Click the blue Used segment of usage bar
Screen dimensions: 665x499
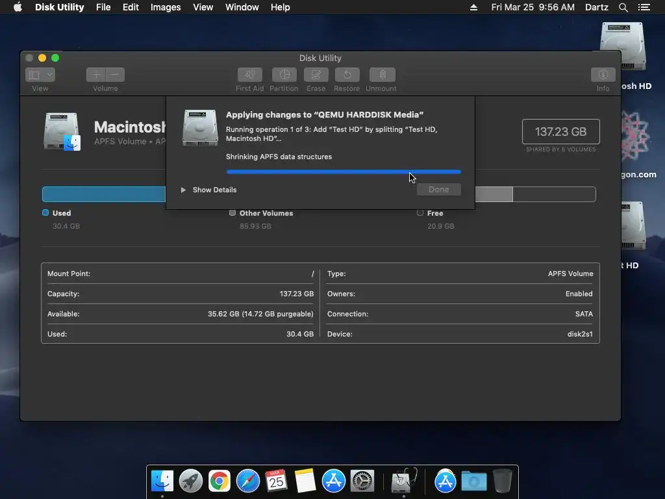[104, 194]
